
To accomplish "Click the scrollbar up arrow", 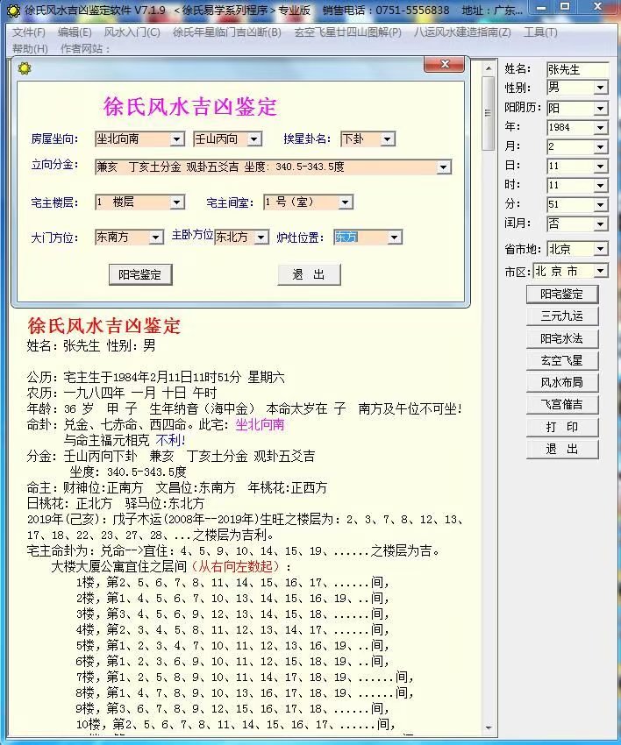I will pos(488,69).
